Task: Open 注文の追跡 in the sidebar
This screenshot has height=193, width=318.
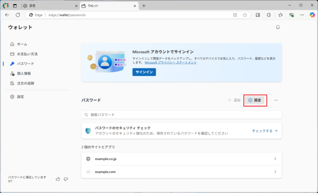Action: 22,83
